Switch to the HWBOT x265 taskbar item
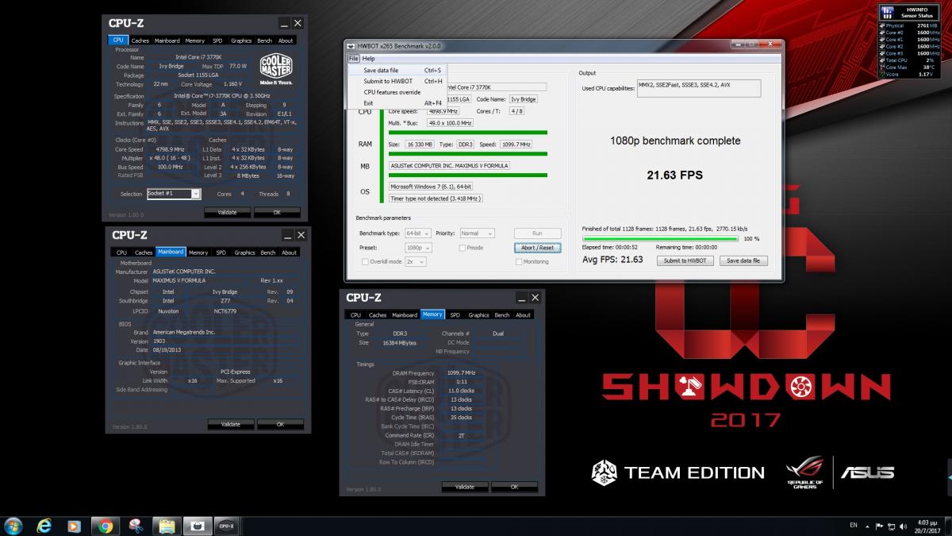 pos(197,525)
